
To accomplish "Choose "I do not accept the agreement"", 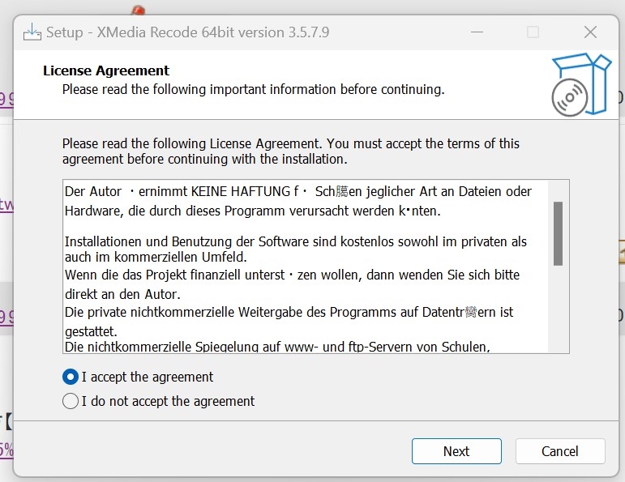I will point(71,401).
